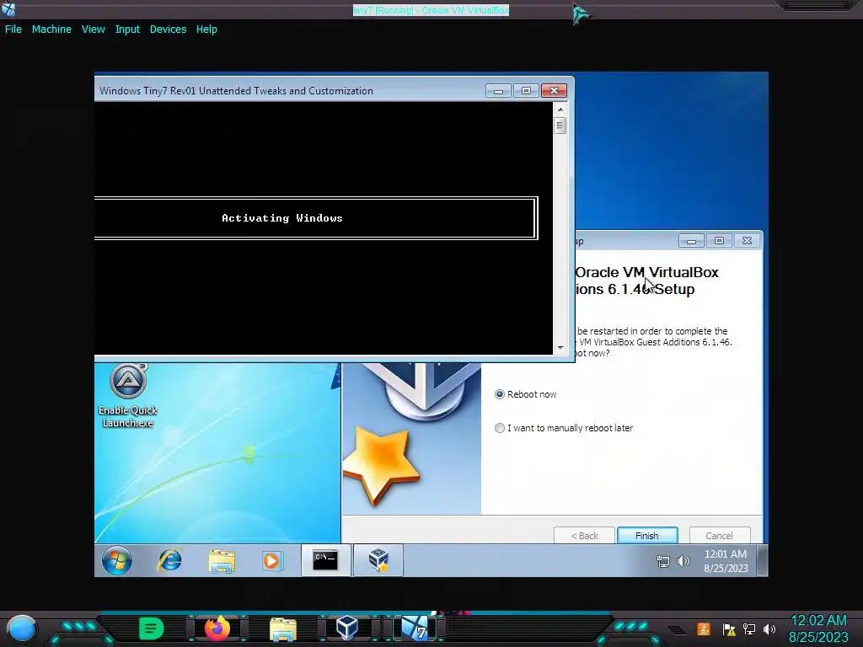Image resolution: width=863 pixels, height=647 pixels.
Task: Click the Finish button in Guest Additions setup
Action: click(647, 535)
